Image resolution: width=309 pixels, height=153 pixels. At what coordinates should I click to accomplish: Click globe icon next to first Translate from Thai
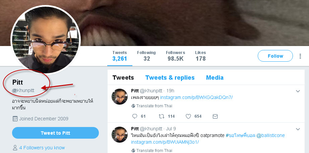[x=133, y=106]
